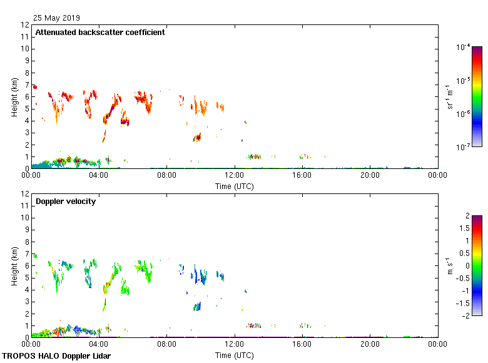
Task: Click the 04:00 tick on the Doppler time axis
Action: coord(99,345)
